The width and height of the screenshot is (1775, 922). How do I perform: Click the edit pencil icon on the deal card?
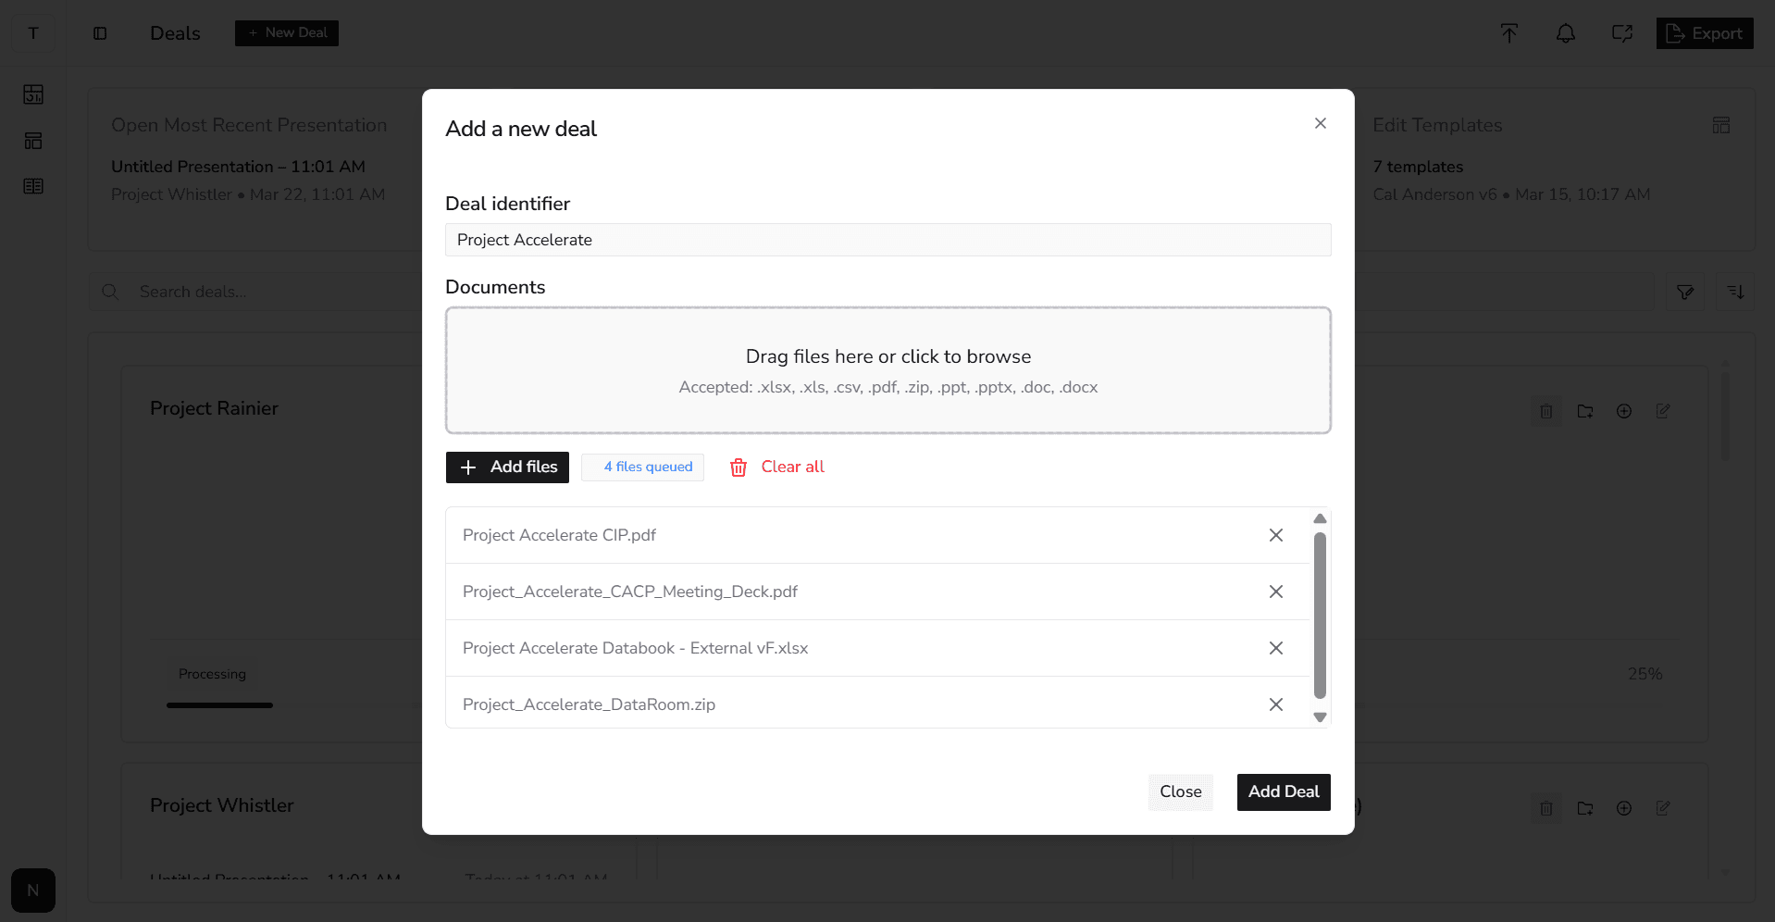pos(1663,410)
